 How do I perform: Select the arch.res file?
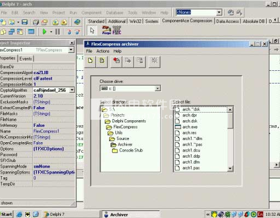(x=189, y=133)
